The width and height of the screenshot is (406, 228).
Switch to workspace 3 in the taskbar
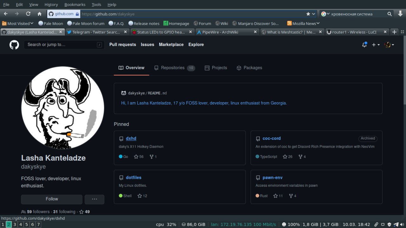15,225
